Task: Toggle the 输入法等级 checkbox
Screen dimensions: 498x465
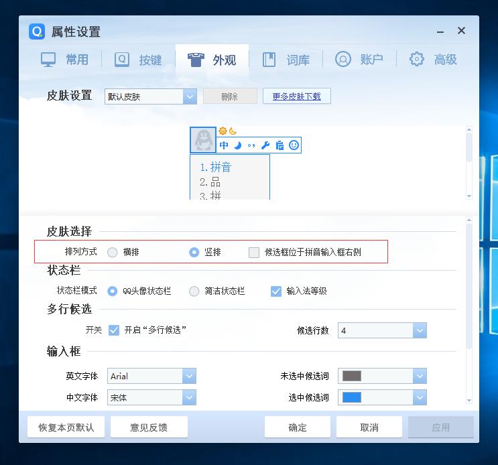Action: [x=276, y=291]
